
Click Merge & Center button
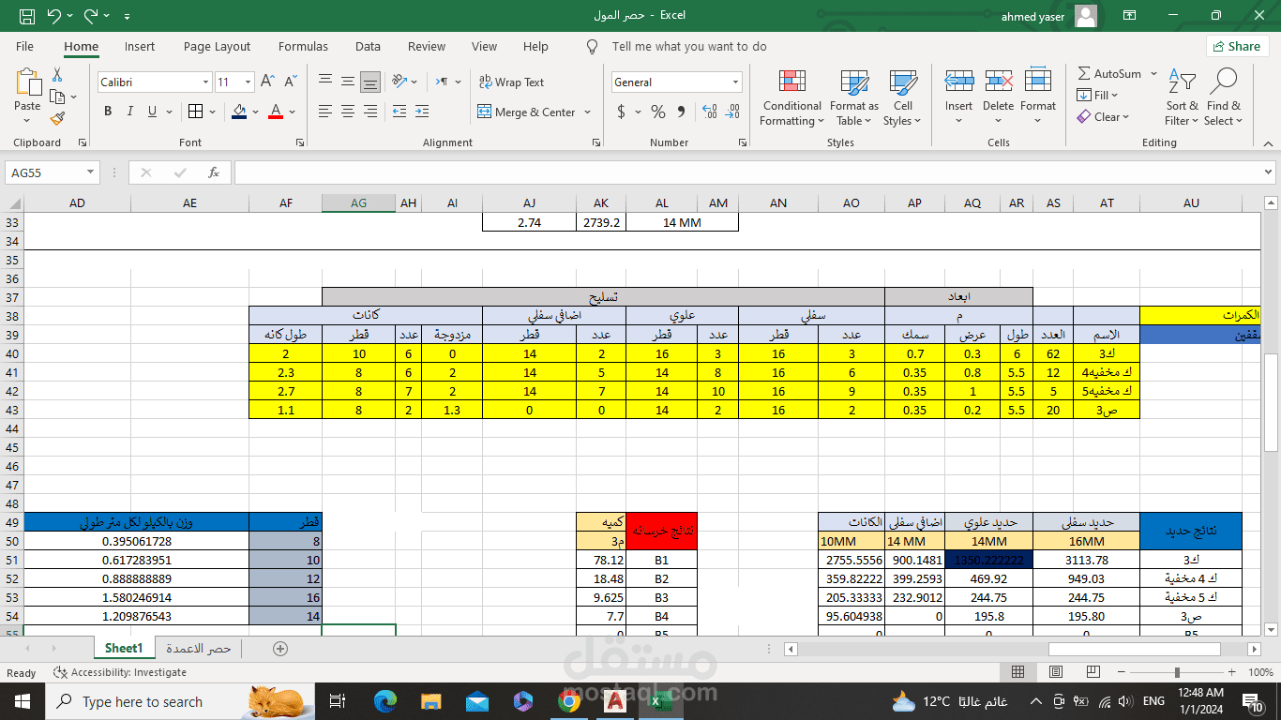526,112
